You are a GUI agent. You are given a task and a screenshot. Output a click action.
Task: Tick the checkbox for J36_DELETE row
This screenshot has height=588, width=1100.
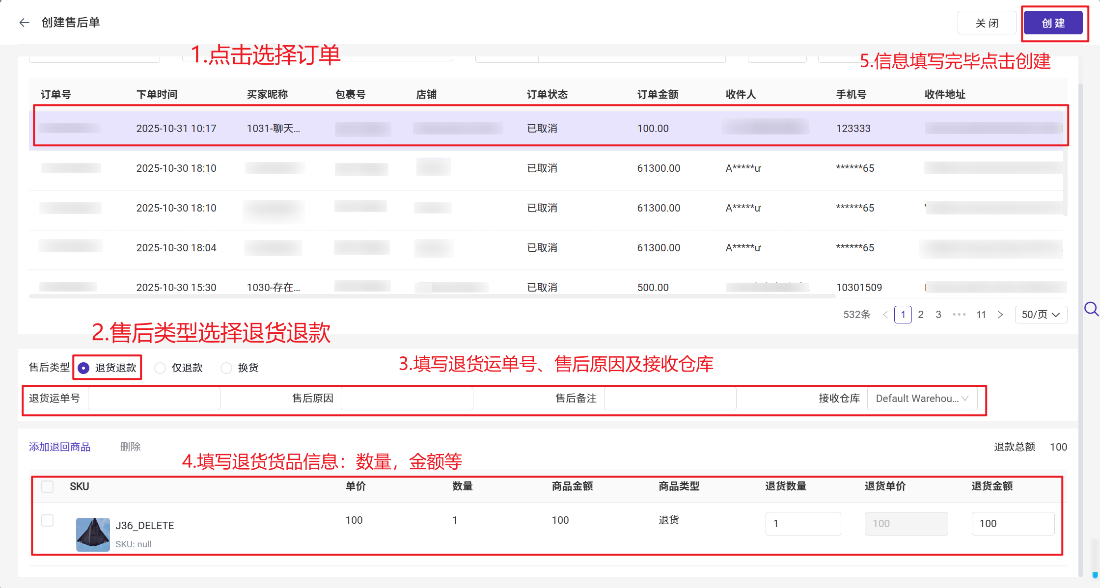point(48,520)
